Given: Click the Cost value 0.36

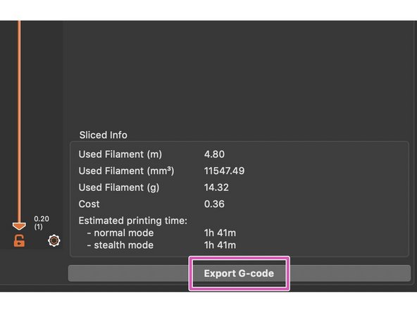Looking at the screenshot, I should coord(214,204).
